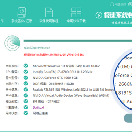Click the EFI 启动 (GTP分区) value
132x132 pixels.
[x=47, y=102]
